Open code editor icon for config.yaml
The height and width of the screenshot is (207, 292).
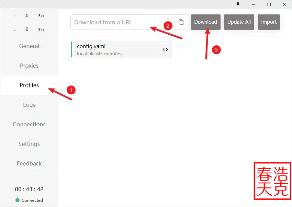(x=165, y=49)
